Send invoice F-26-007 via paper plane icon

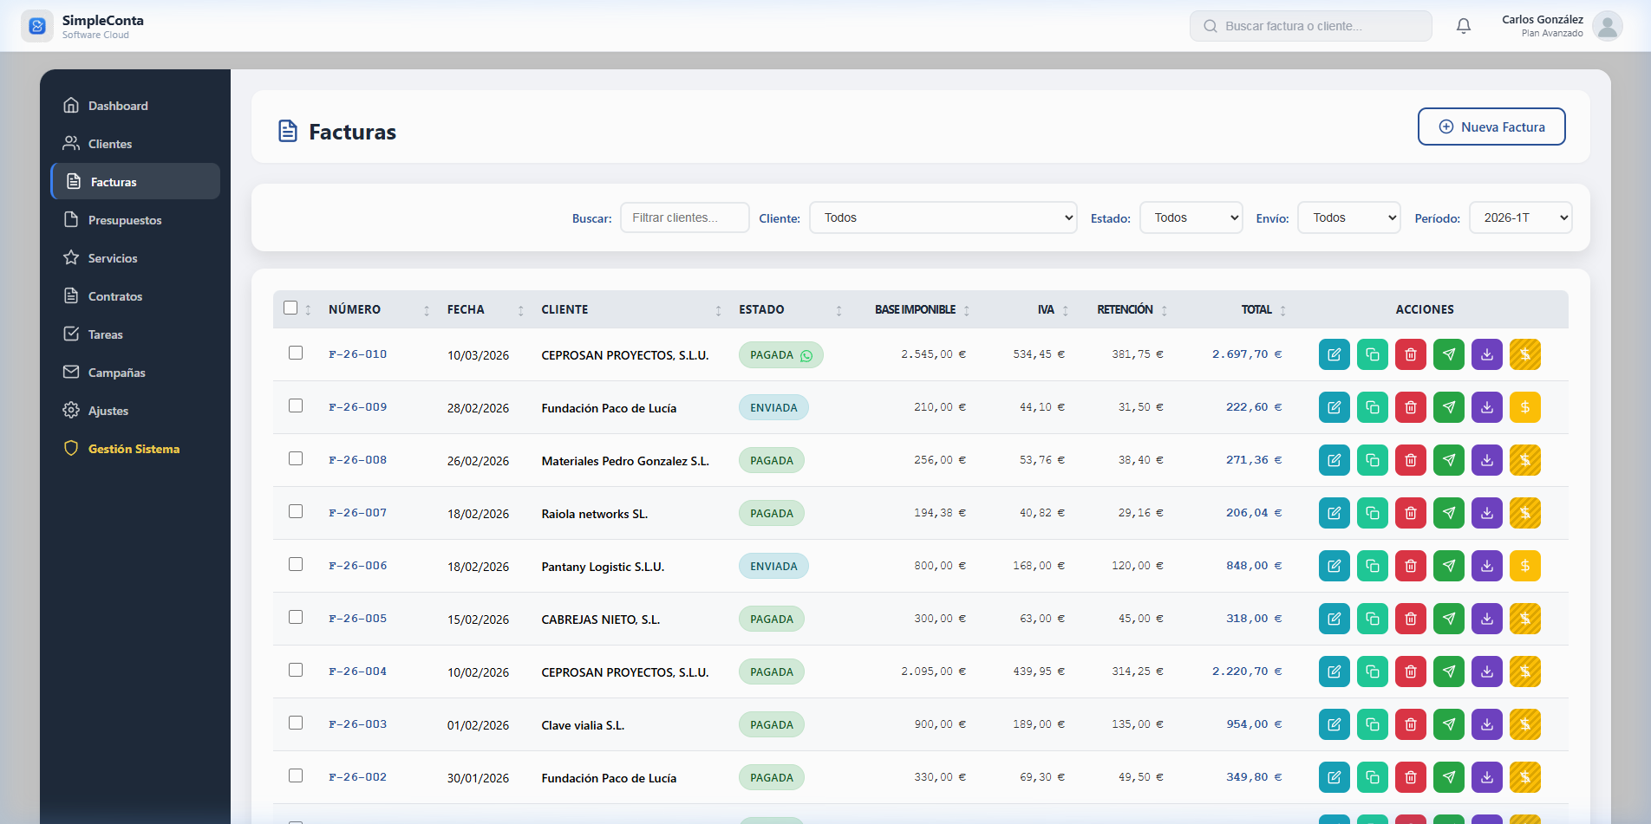(x=1448, y=513)
